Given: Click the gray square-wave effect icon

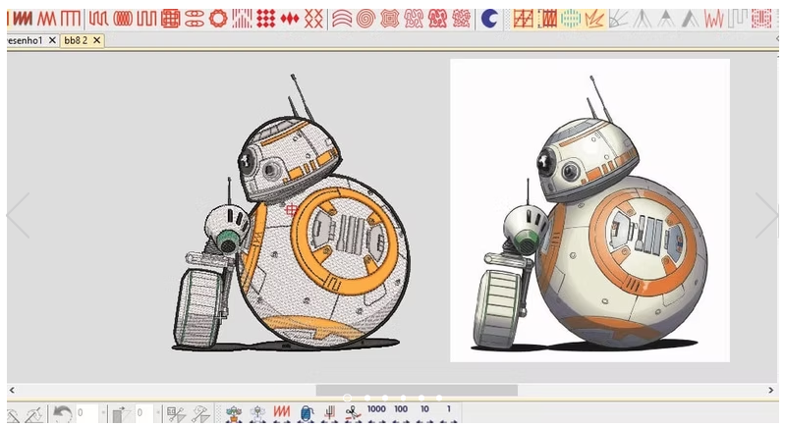Looking at the screenshot, I should 738,19.
